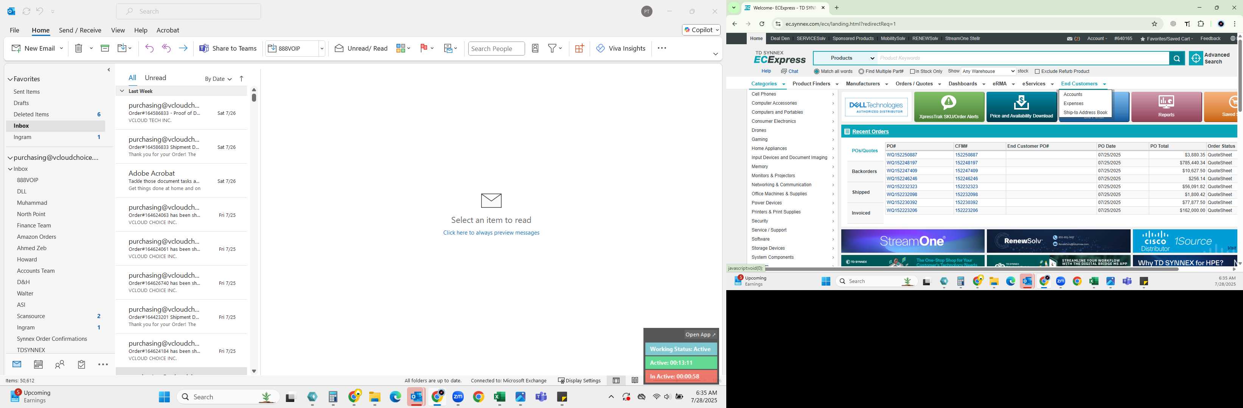1243x408 pixels.
Task: Open the 888VOIP move-to folder dropdown
Action: click(x=322, y=49)
